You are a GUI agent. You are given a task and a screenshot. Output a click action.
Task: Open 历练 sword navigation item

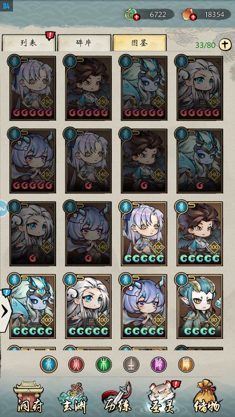[x=116, y=398]
